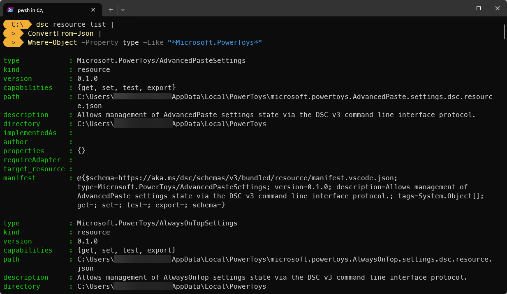Click the prompt arrow before ConvertFrom-Json
507x294 pixels.
pos(14,34)
